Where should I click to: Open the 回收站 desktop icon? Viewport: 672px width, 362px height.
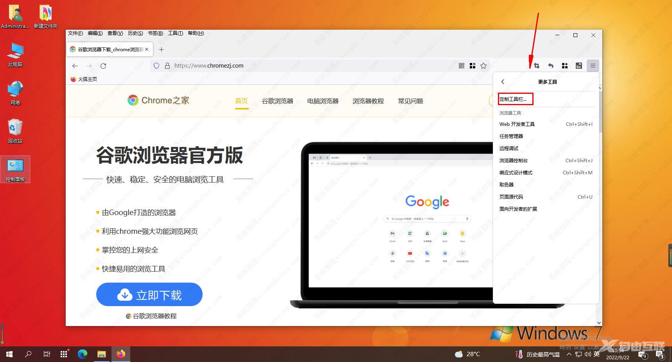click(x=15, y=131)
